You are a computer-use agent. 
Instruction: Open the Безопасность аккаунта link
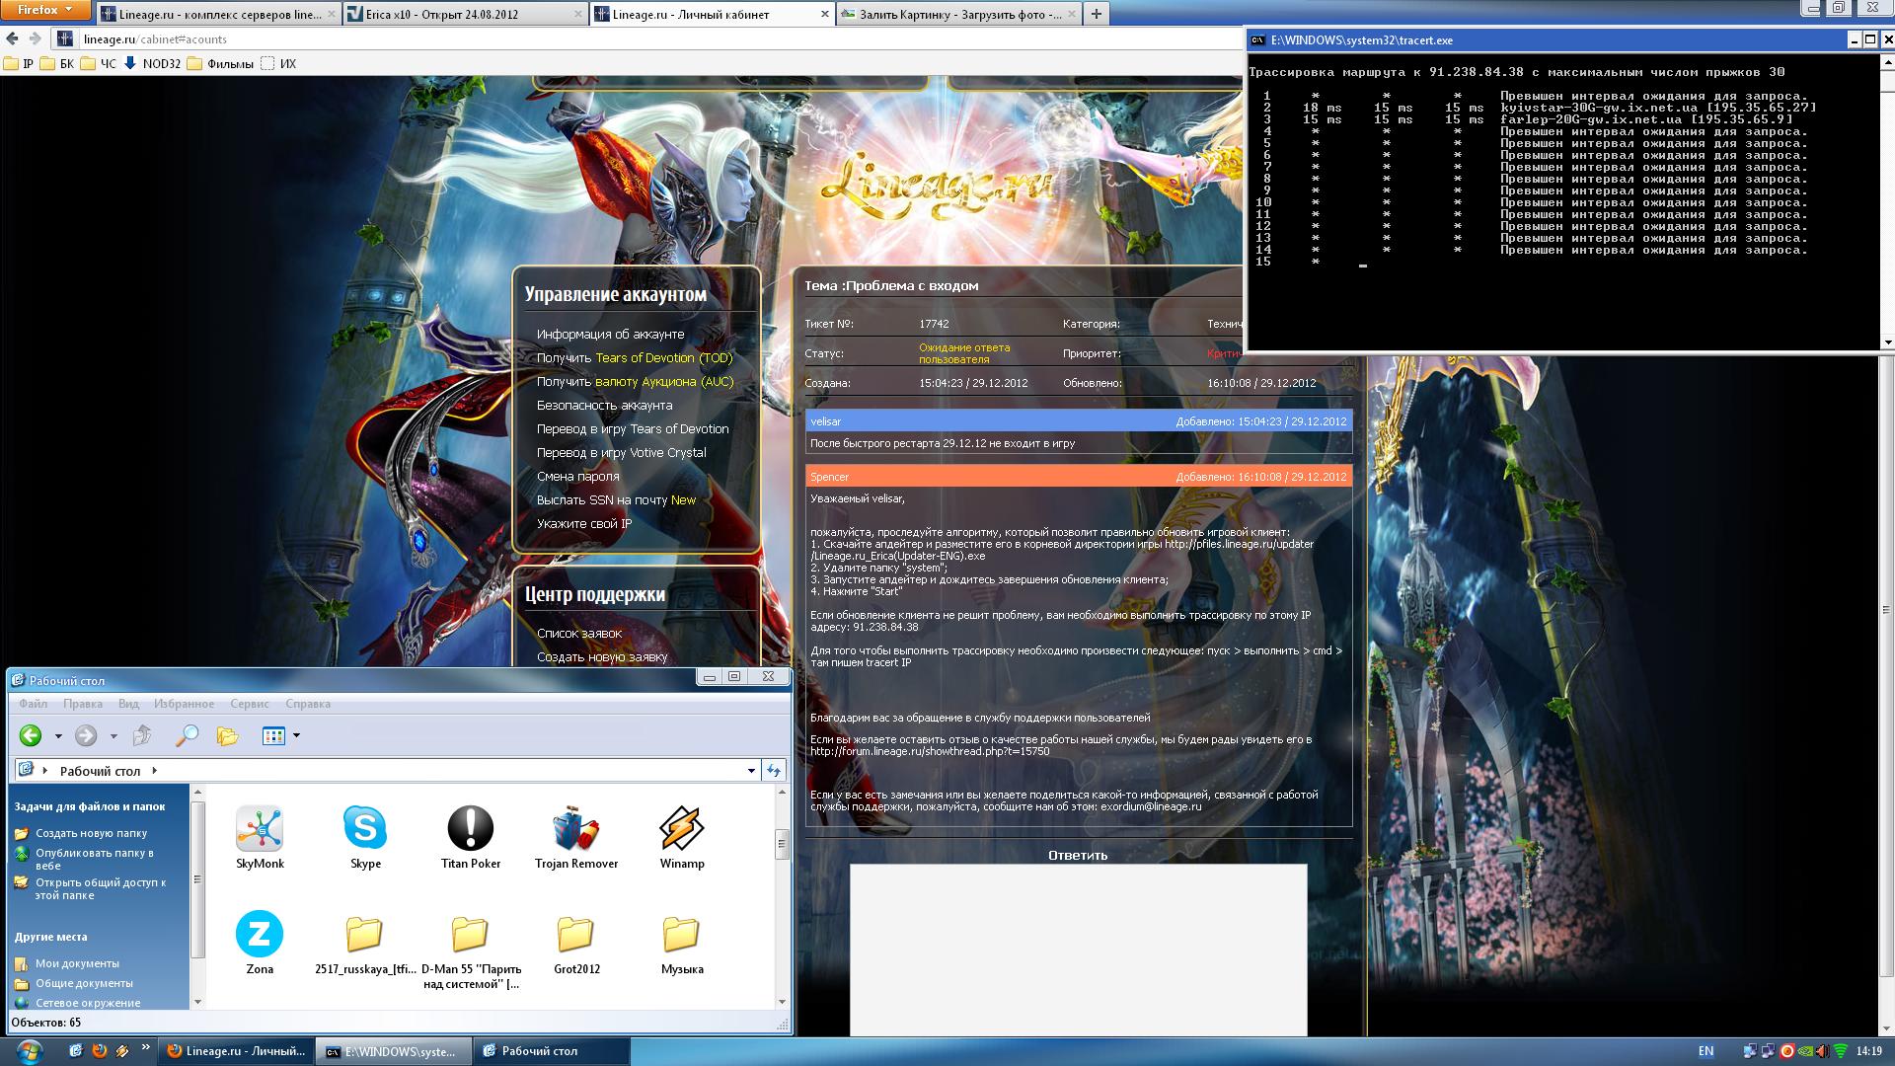604,406
